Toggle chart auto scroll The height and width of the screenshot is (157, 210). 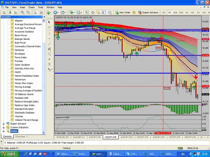click(x=35, y=12)
